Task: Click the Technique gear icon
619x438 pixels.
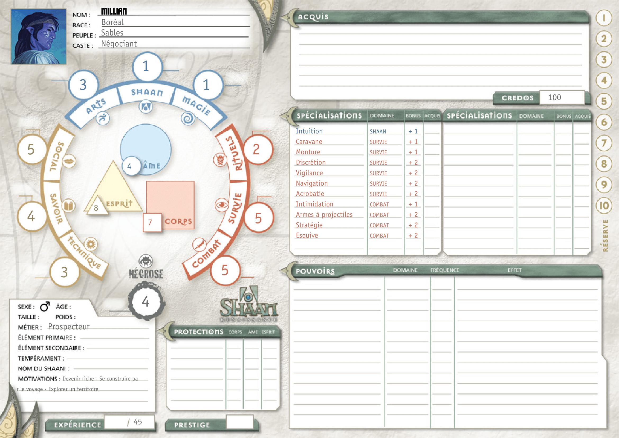Action: pyautogui.click(x=91, y=244)
